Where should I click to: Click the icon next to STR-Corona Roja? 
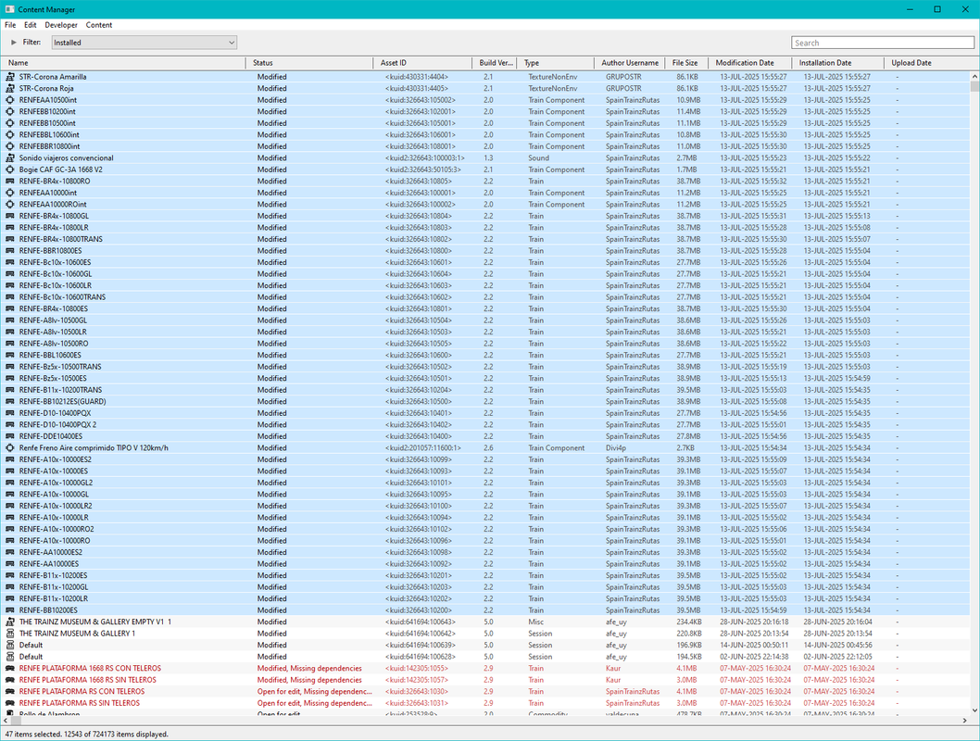[x=10, y=88]
